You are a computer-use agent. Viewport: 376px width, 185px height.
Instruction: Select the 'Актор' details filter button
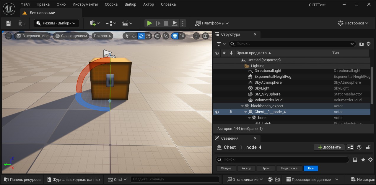click(x=246, y=168)
